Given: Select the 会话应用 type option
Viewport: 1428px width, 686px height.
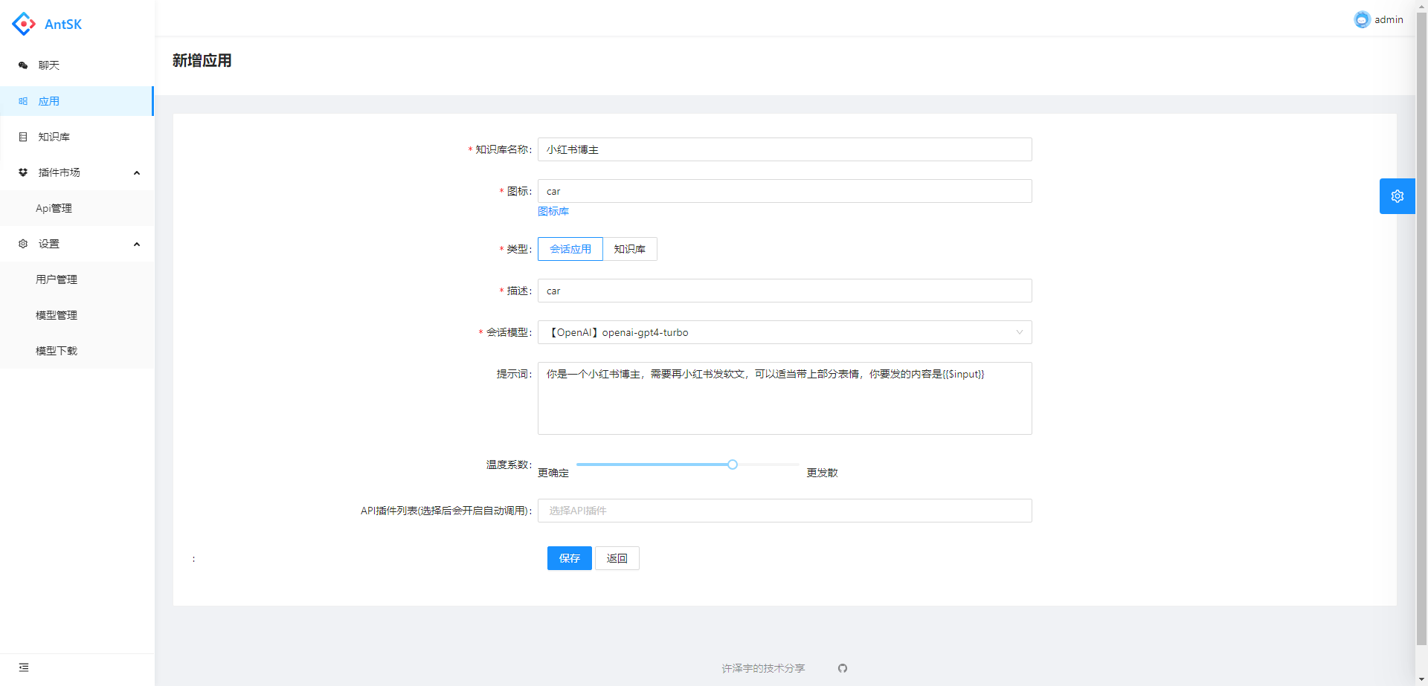Looking at the screenshot, I should click(570, 249).
